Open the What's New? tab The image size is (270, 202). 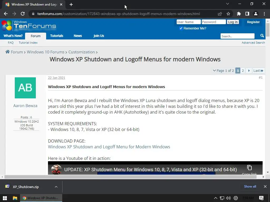[x=13, y=36]
